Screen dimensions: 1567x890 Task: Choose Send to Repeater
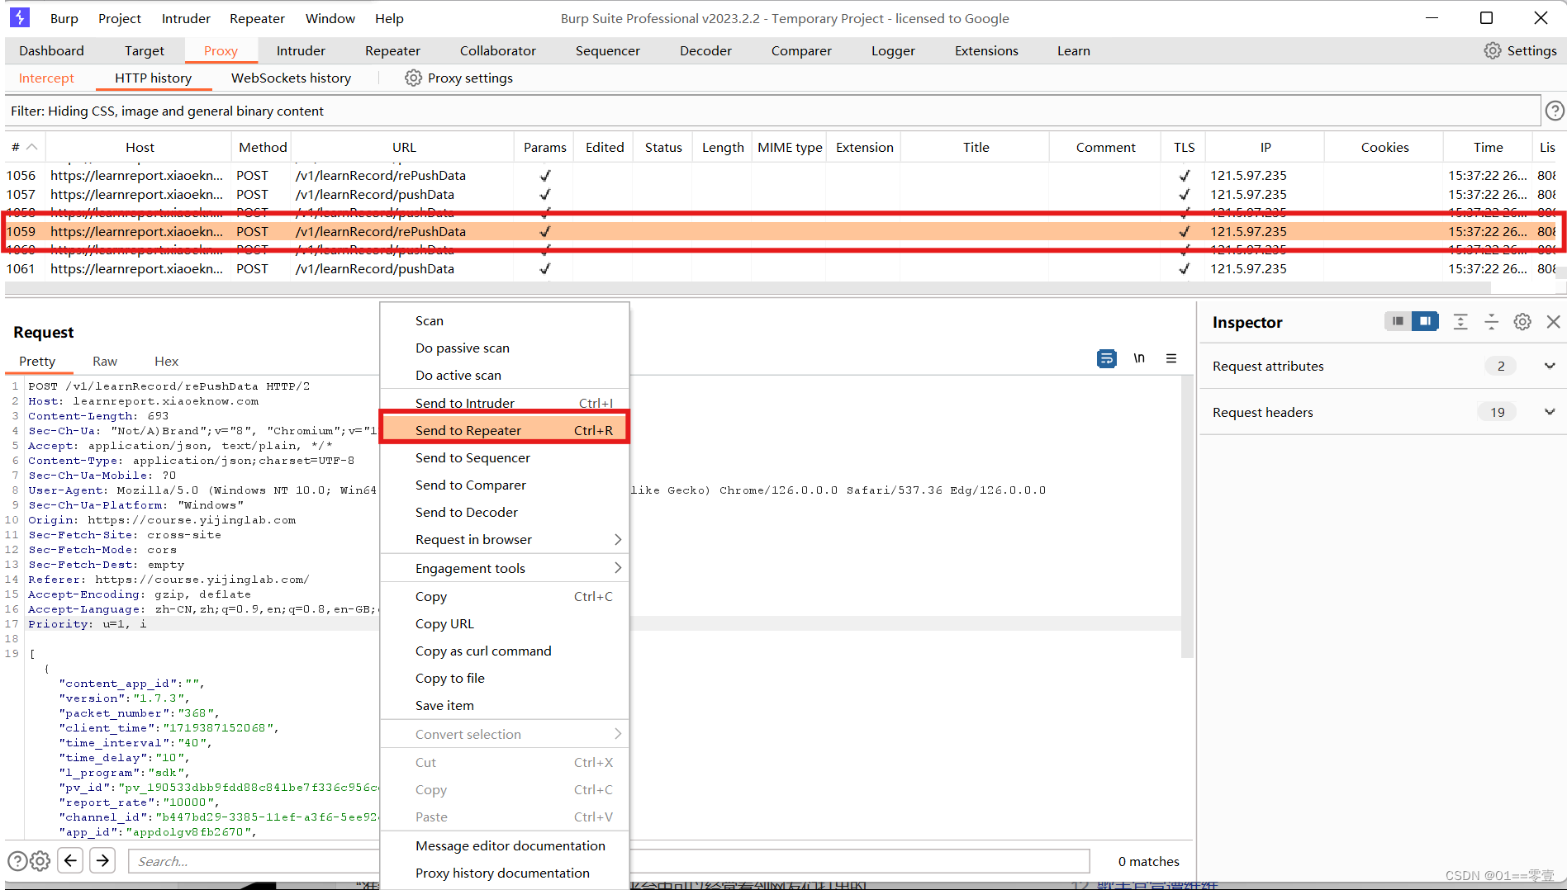tap(504, 430)
